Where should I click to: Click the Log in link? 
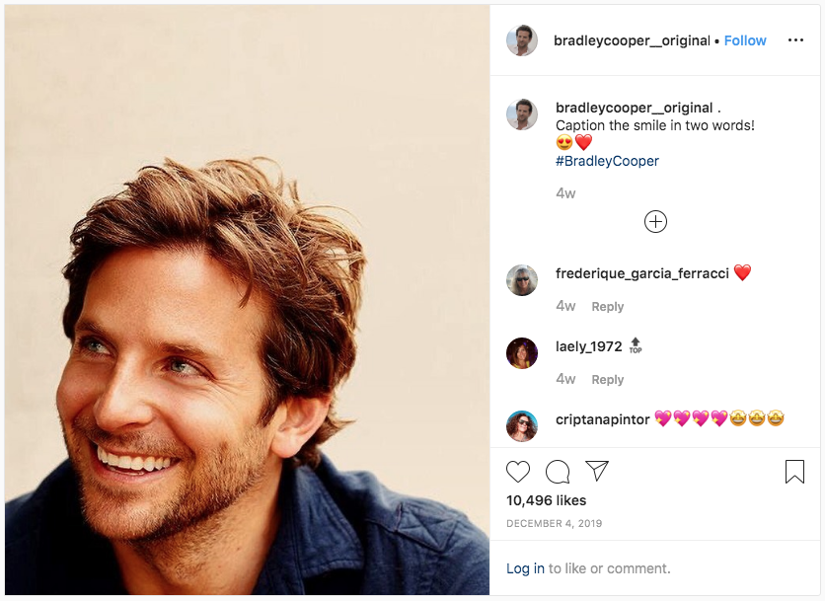coord(525,568)
